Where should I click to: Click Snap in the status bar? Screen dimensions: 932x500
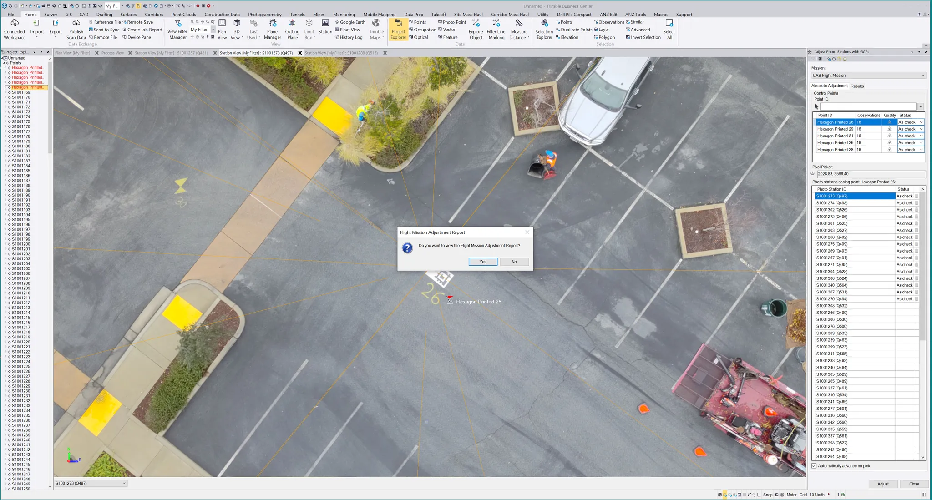click(768, 495)
